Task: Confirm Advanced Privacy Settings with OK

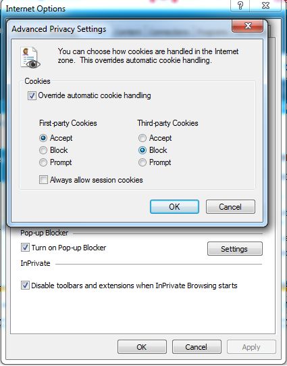Action: point(174,206)
